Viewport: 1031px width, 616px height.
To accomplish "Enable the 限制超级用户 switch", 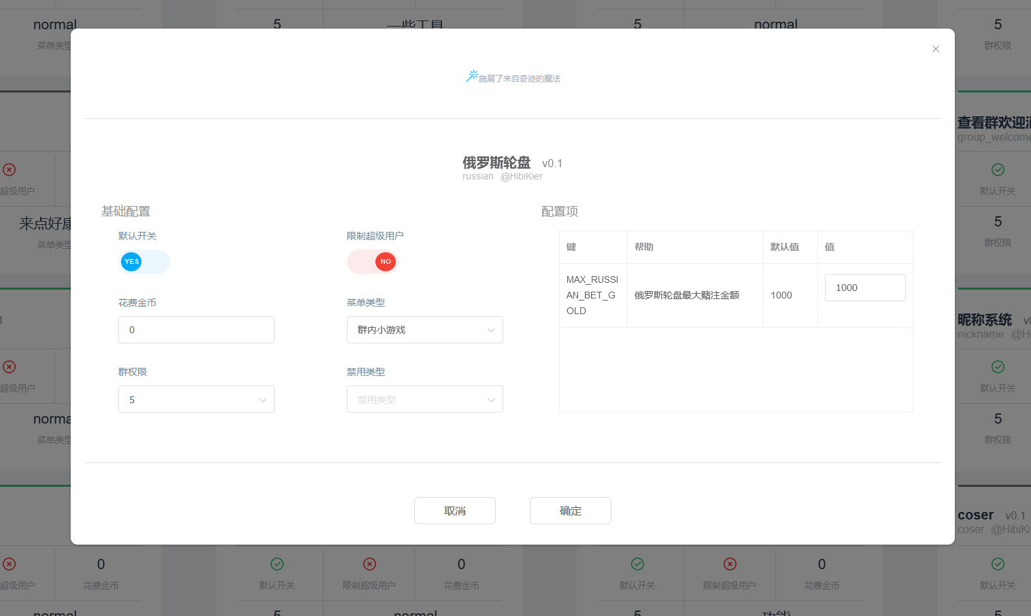I will click(372, 262).
